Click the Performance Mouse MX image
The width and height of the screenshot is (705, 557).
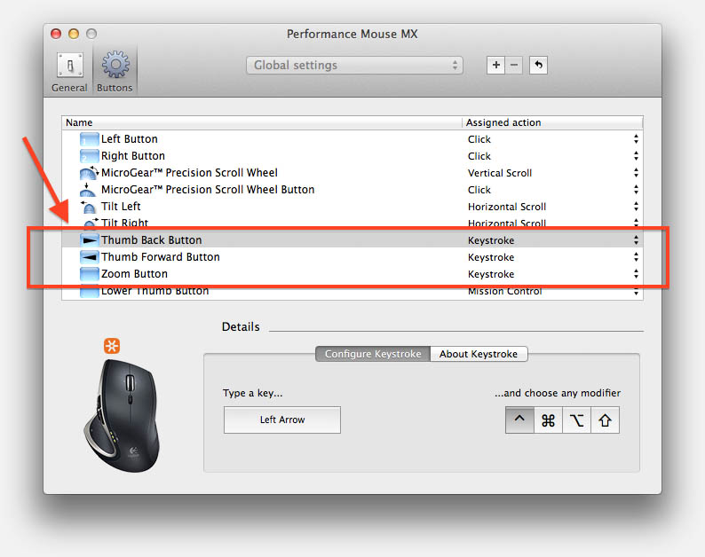(x=122, y=415)
